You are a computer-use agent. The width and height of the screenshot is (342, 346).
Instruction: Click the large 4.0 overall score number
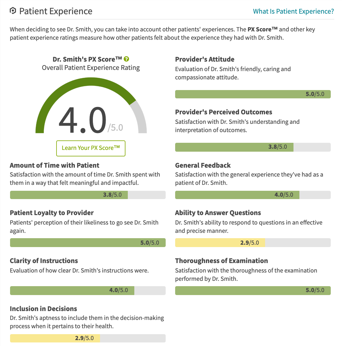(x=83, y=121)
